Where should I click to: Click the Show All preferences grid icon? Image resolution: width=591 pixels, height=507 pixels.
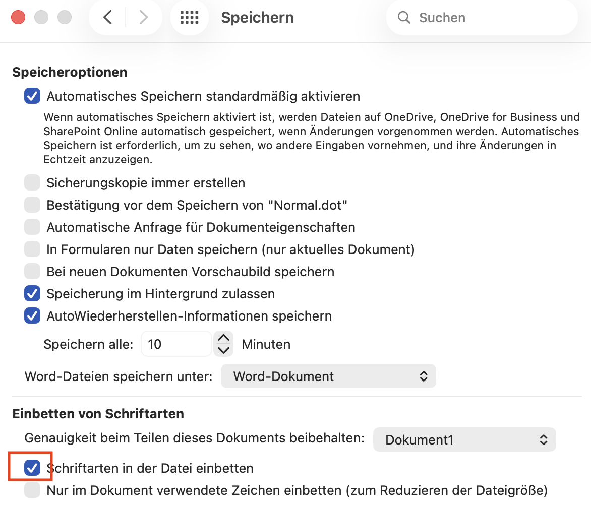click(190, 17)
